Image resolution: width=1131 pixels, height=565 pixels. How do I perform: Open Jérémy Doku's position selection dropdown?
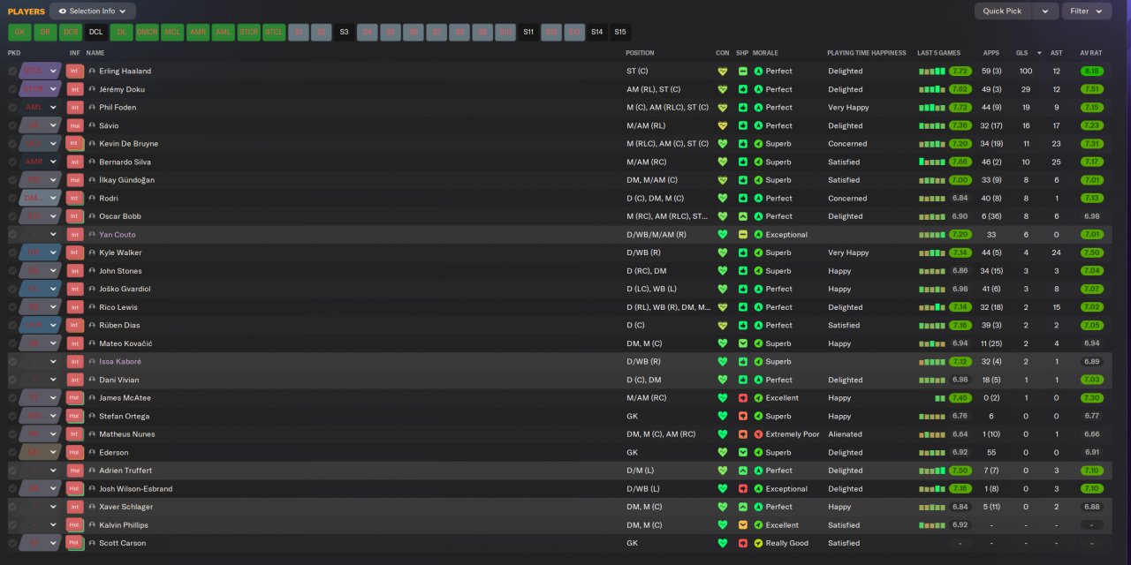click(53, 89)
